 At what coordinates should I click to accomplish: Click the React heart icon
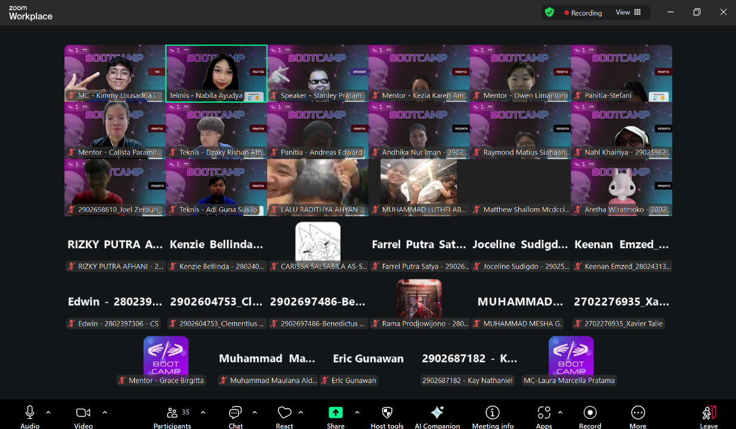(284, 413)
